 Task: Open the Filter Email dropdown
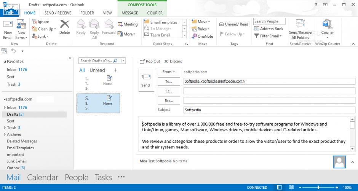(268, 36)
